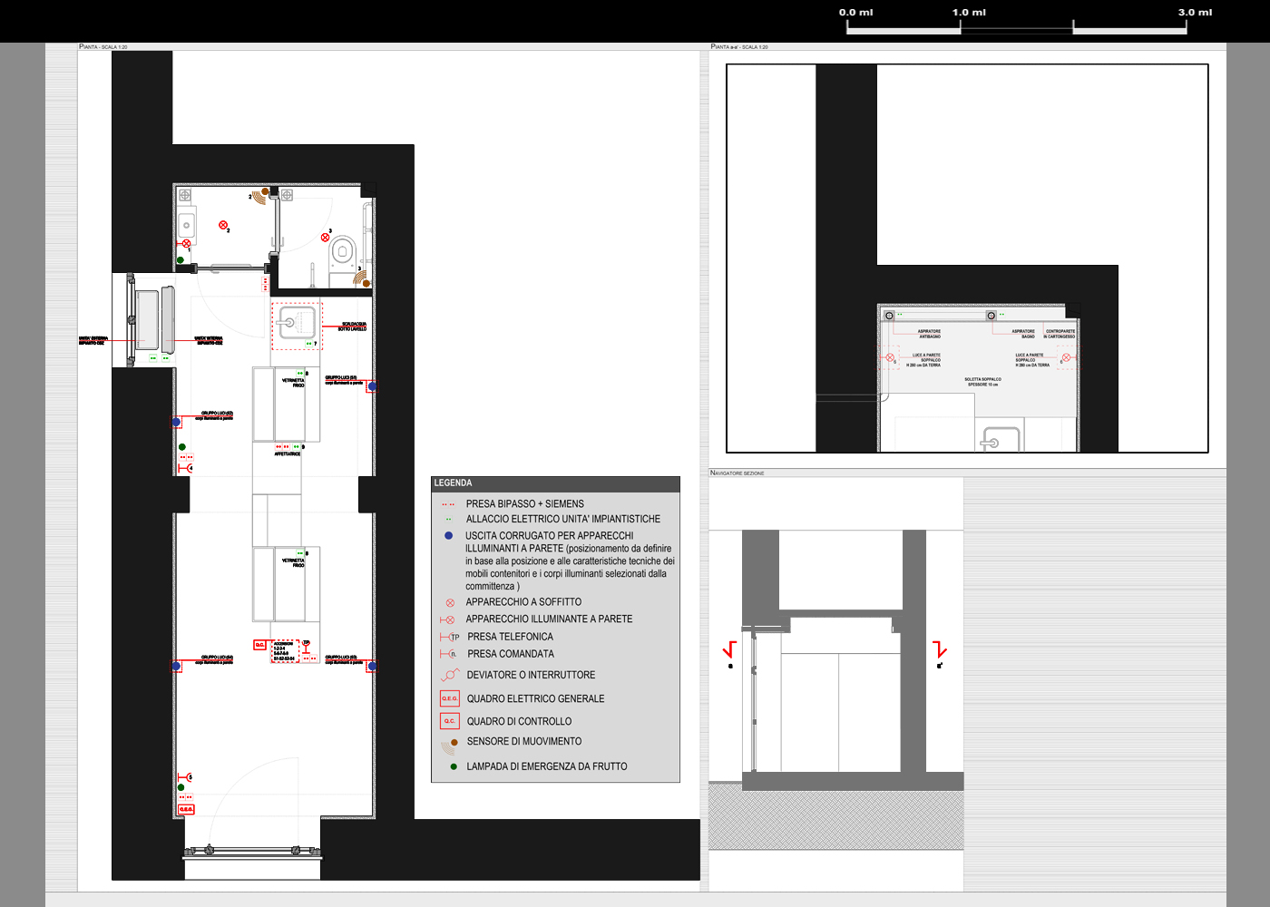
Task: Click the green emergency lamp near Q.E.G.
Action: tap(181, 787)
